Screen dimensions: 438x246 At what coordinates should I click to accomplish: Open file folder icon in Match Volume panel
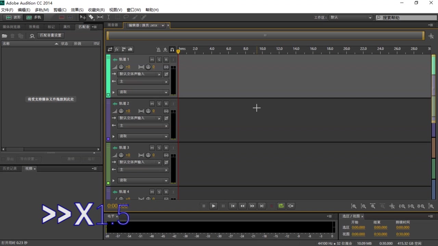point(4,36)
